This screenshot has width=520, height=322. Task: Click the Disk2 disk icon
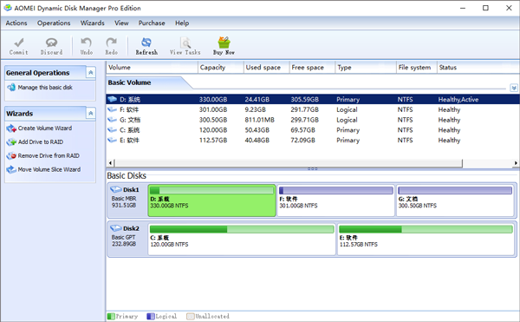[116, 228]
